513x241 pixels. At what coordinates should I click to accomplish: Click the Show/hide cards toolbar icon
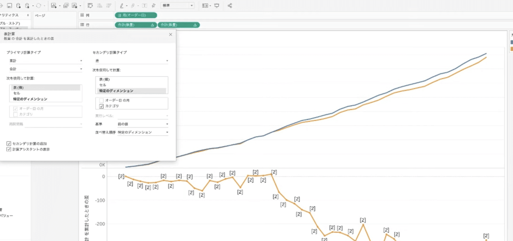click(x=205, y=6)
